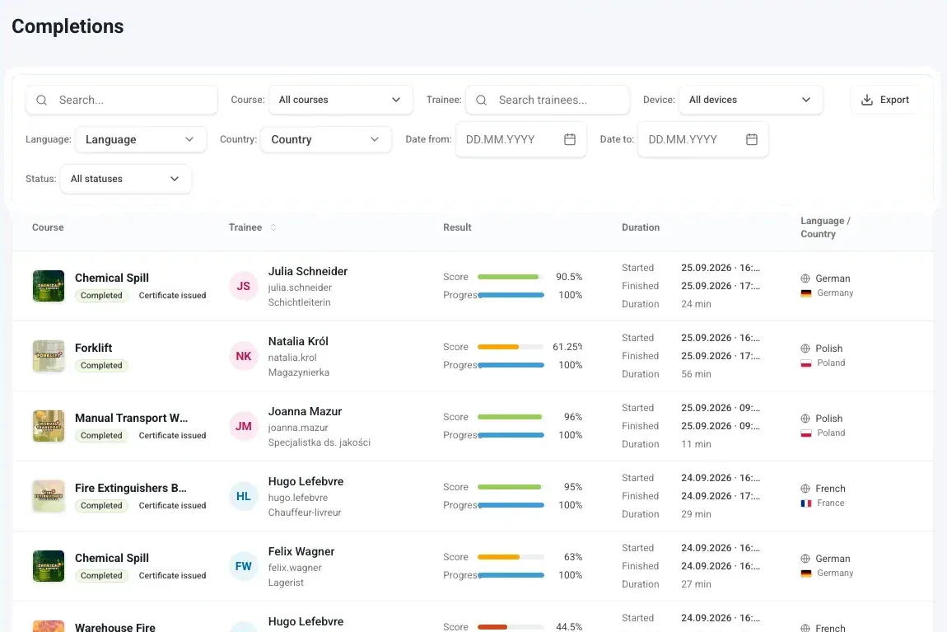The image size is (947, 632).
Task: Click the main Search field
Action: point(121,100)
